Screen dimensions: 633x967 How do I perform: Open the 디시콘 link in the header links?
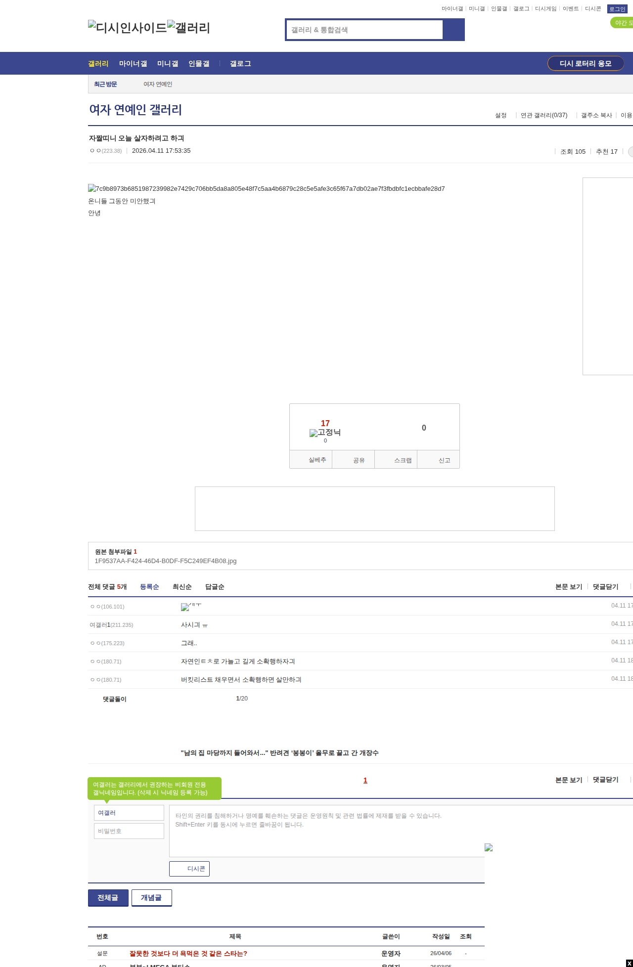pyautogui.click(x=593, y=9)
